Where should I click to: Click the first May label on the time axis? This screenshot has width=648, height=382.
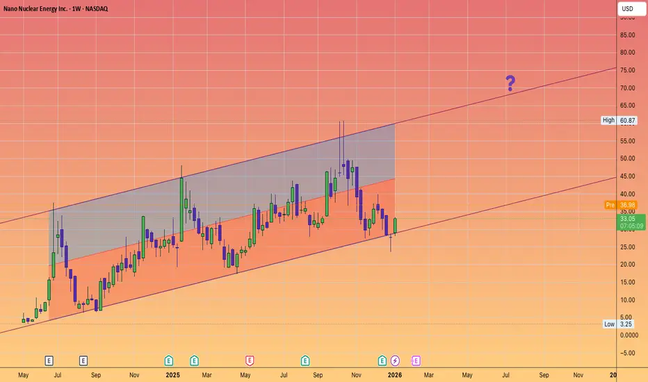24,375
